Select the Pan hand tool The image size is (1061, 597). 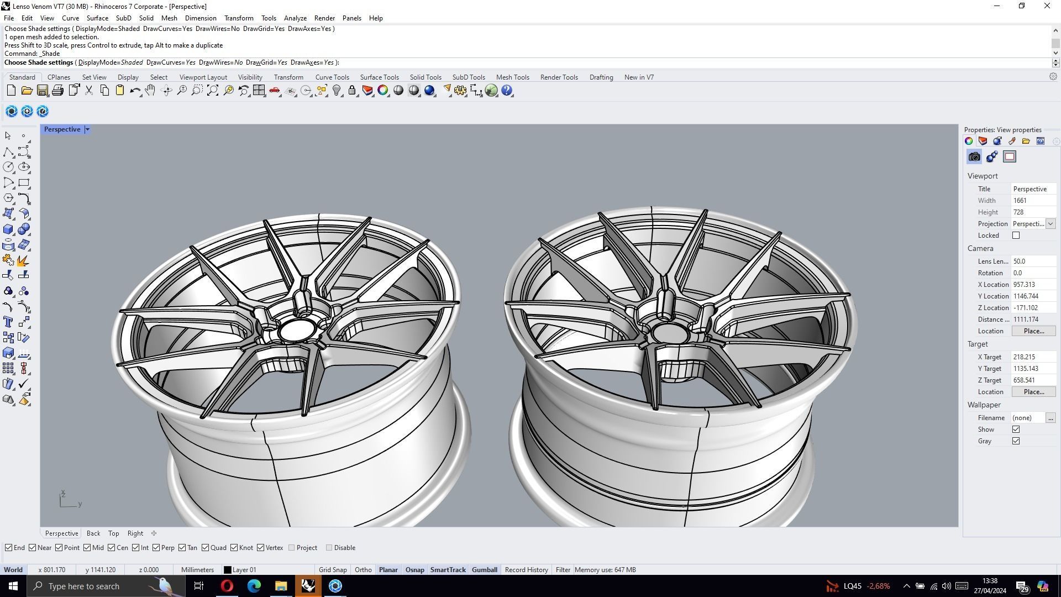pos(150,91)
